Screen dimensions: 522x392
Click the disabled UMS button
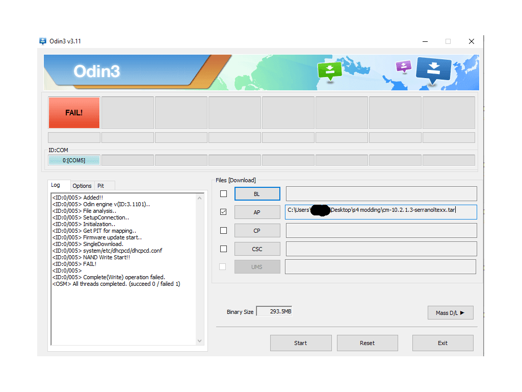pyautogui.click(x=257, y=266)
